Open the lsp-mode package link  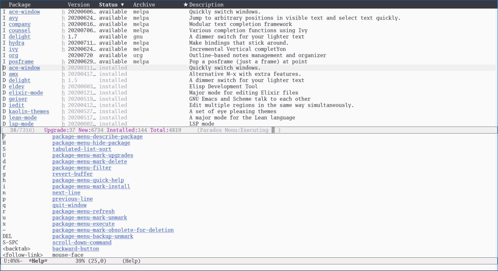tap(21, 124)
